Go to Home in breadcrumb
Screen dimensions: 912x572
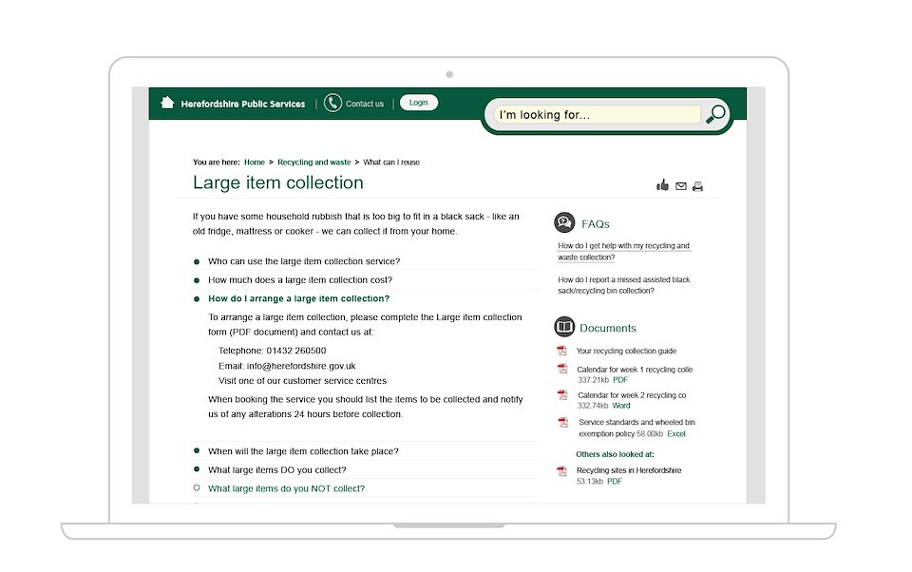point(255,162)
